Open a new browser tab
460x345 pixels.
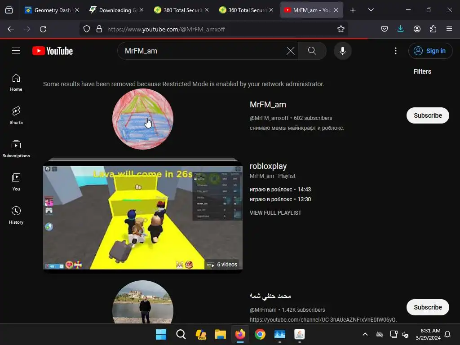353,10
